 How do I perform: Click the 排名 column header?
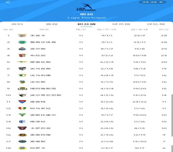pyautogui.click(x=8, y=29)
